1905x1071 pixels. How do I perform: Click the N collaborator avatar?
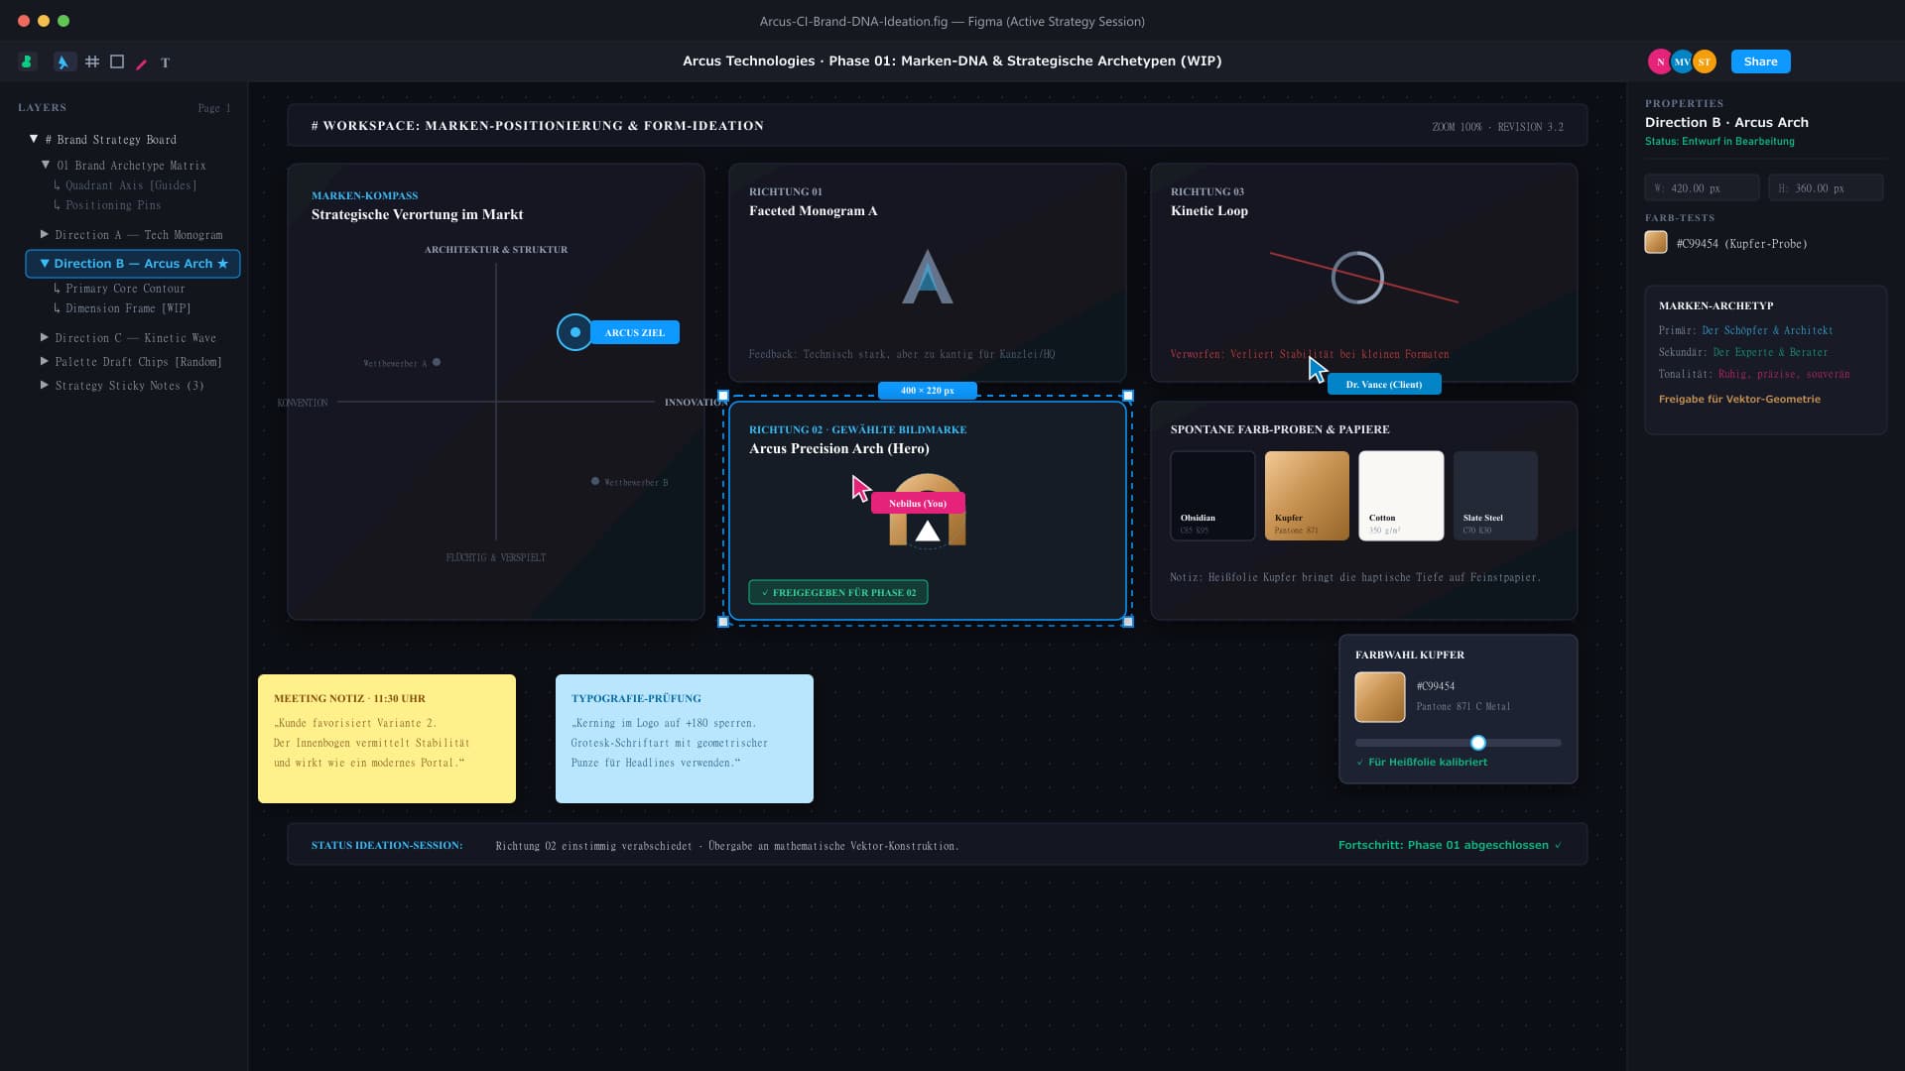(1660, 61)
